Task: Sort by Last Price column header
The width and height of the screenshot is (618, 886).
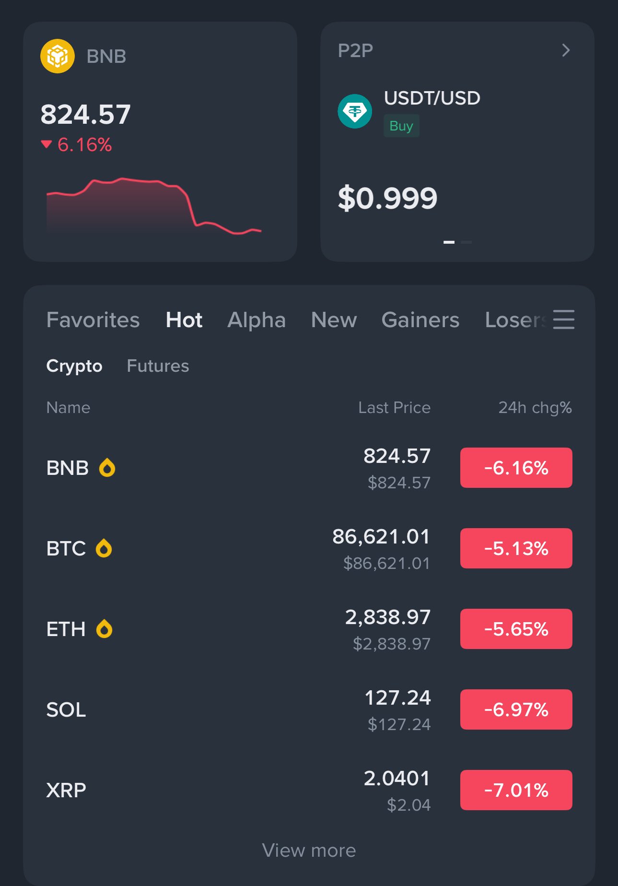Action: click(394, 408)
